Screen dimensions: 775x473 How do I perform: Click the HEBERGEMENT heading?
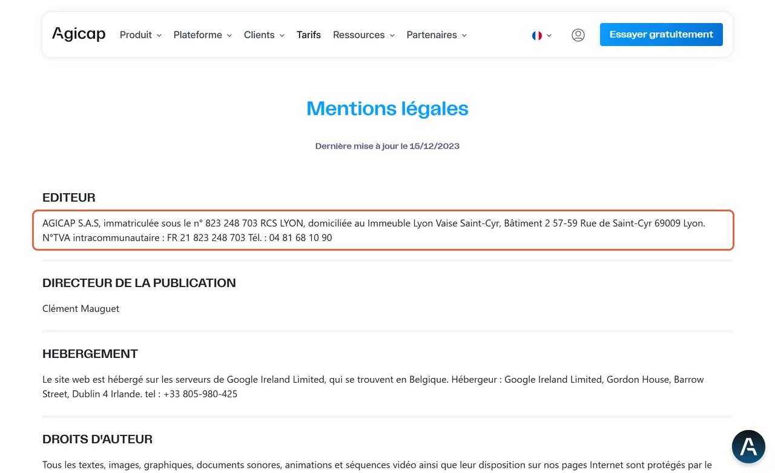click(x=90, y=354)
